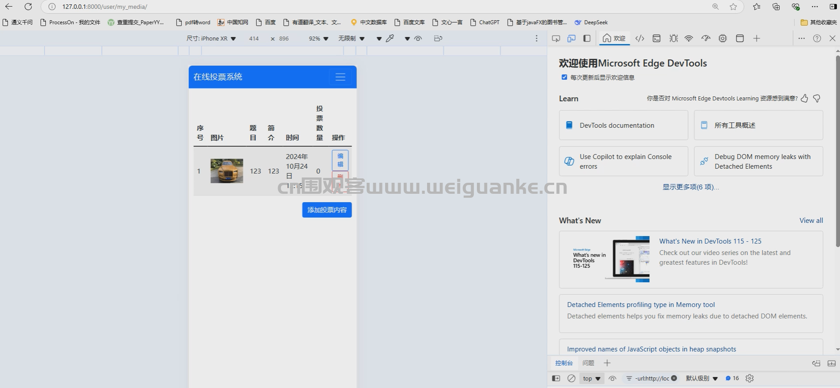
Task: Toggle the hamburger menu in 在线投票系统 navbar
Action: click(x=340, y=77)
